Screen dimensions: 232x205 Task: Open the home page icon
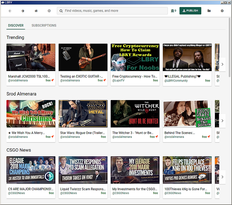(x=36, y=11)
